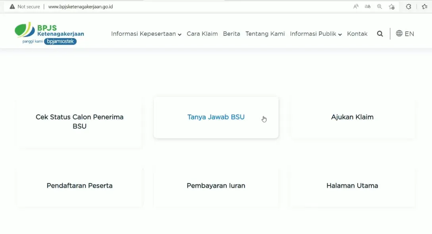The height and width of the screenshot is (234, 432).
Task: Open the EN language selector
Action: pyautogui.click(x=410, y=33)
